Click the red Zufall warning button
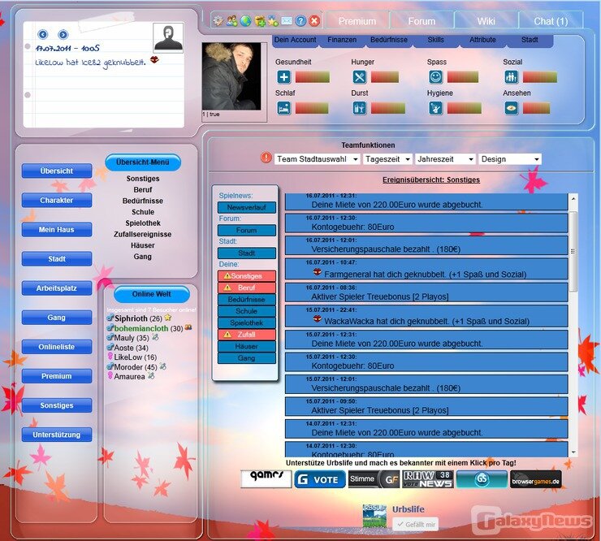The height and width of the screenshot is (541, 601). pyautogui.click(x=246, y=335)
